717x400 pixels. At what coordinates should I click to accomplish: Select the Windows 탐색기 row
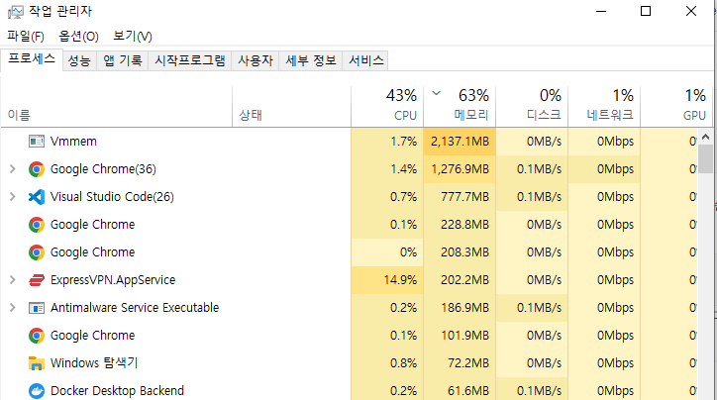click(350, 363)
